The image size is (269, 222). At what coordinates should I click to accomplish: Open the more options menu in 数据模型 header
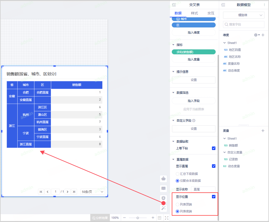click(265, 5)
